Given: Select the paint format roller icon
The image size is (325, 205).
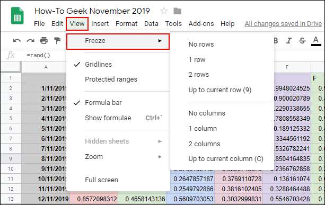Looking at the screenshot, I should [x=57, y=41].
